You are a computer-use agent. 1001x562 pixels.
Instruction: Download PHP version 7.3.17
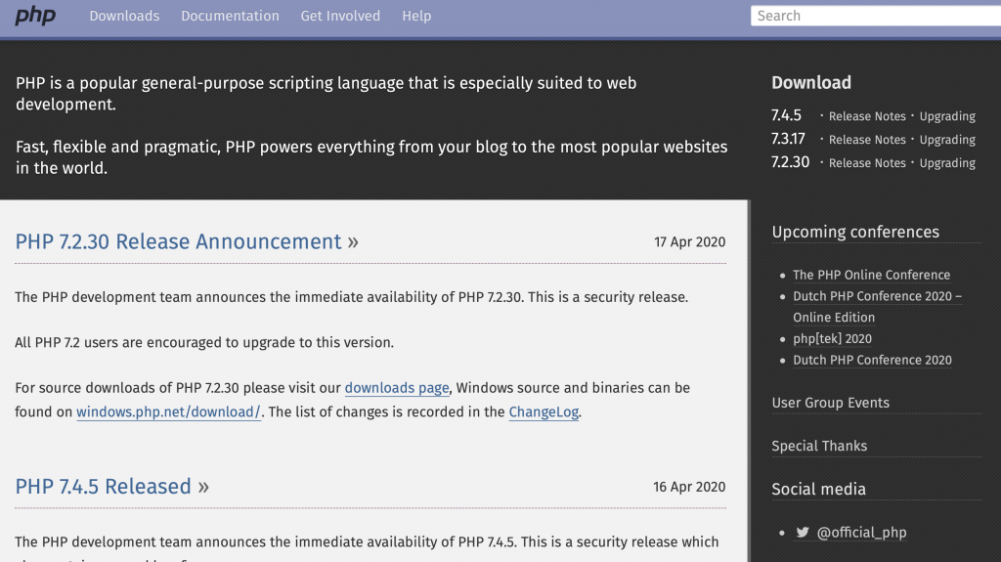788,139
